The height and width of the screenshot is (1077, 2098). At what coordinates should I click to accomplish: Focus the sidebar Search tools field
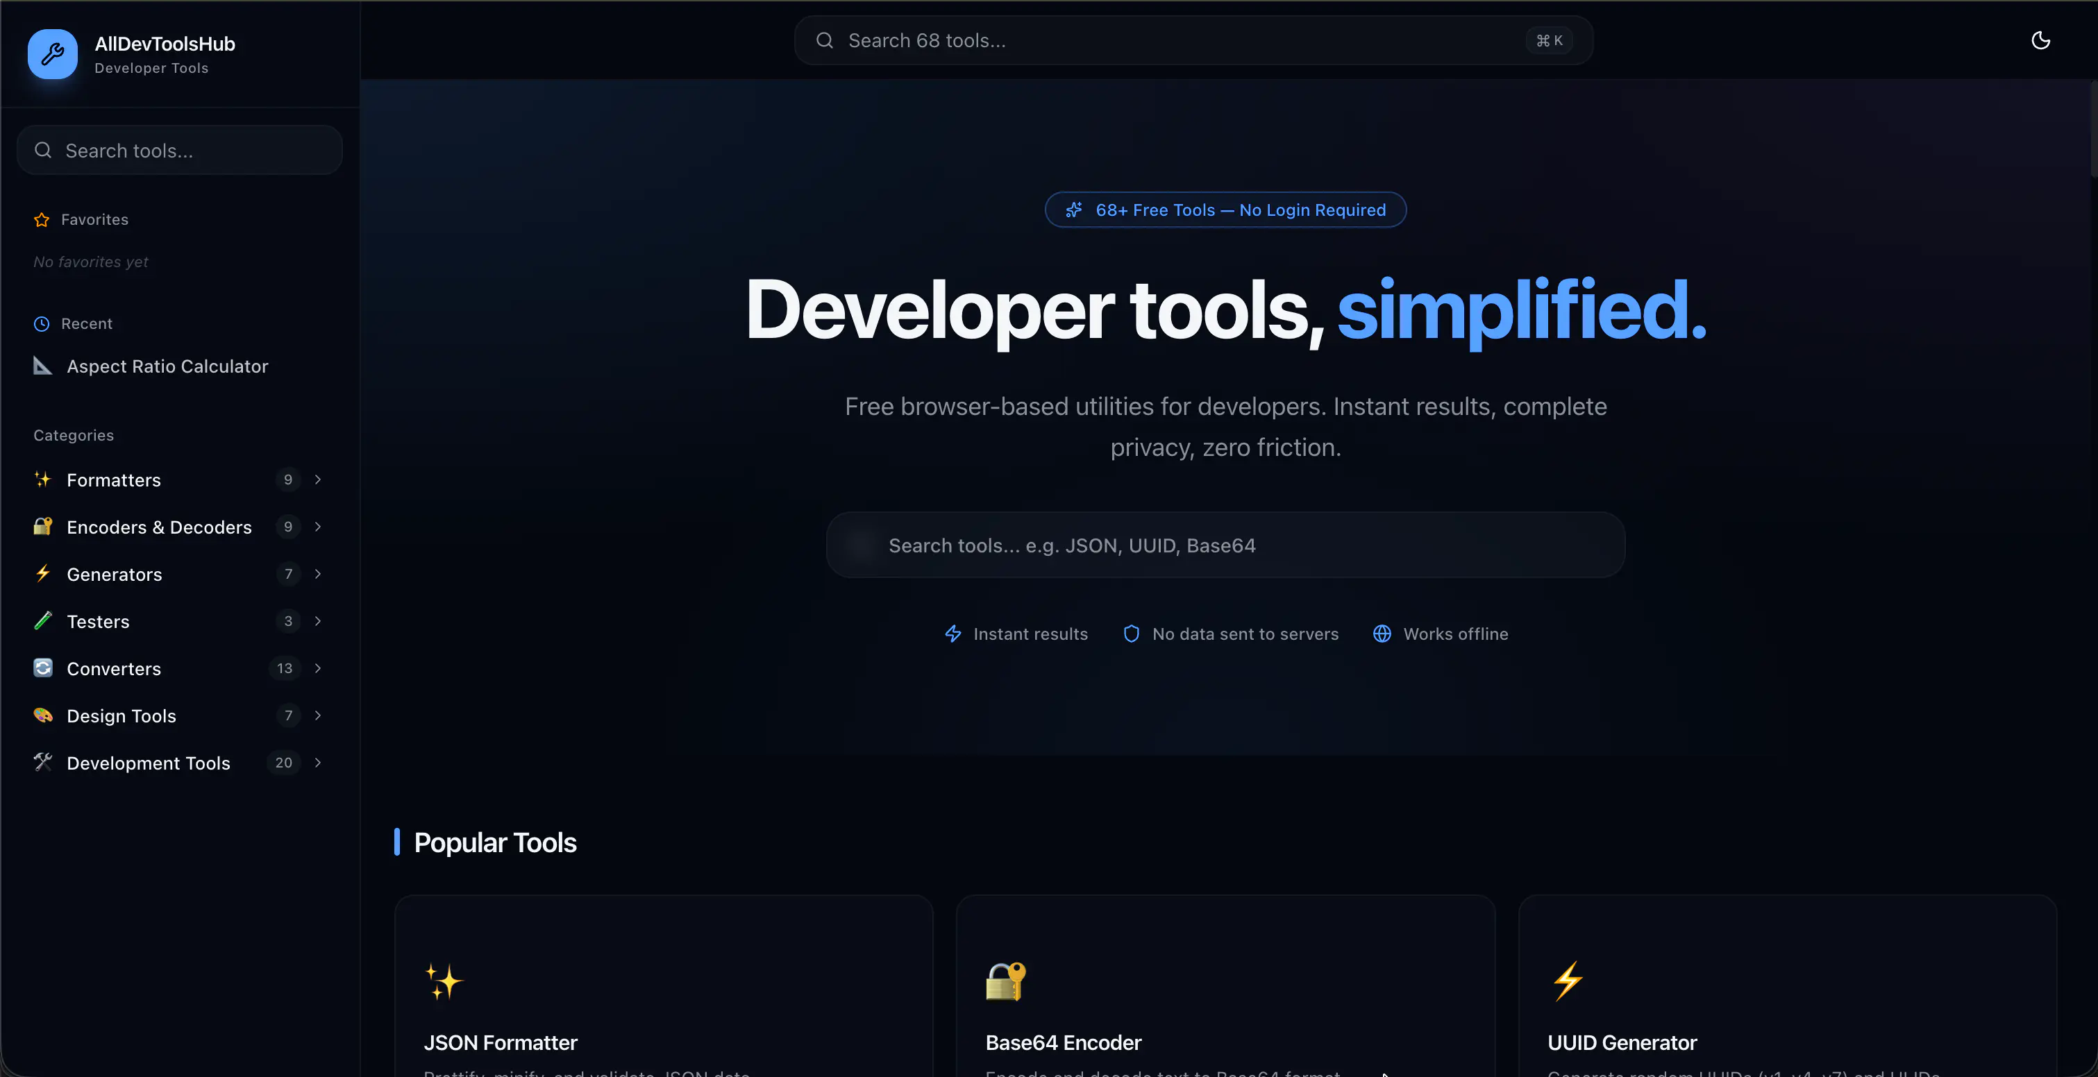point(179,150)
